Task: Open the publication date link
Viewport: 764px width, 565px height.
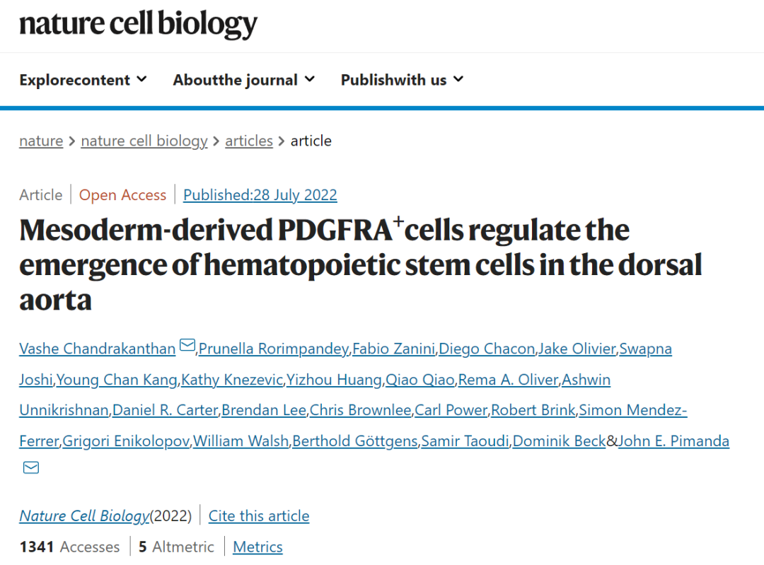Action: tap(260, 194)
